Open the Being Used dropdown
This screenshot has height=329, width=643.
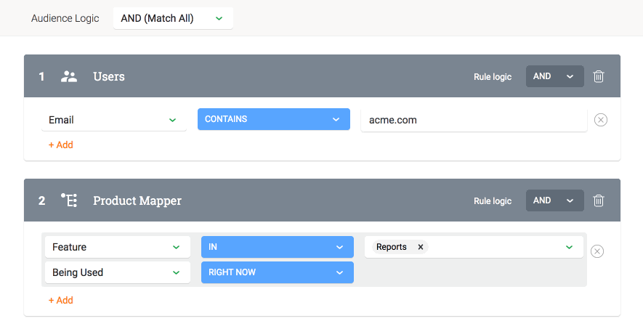pyautogui.click(x=118, y=272)
